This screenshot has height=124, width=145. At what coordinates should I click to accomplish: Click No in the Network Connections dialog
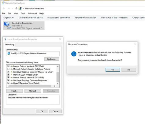[x=129, y=70]
